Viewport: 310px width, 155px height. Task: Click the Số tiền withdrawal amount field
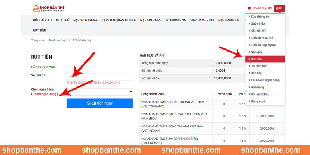100,76
